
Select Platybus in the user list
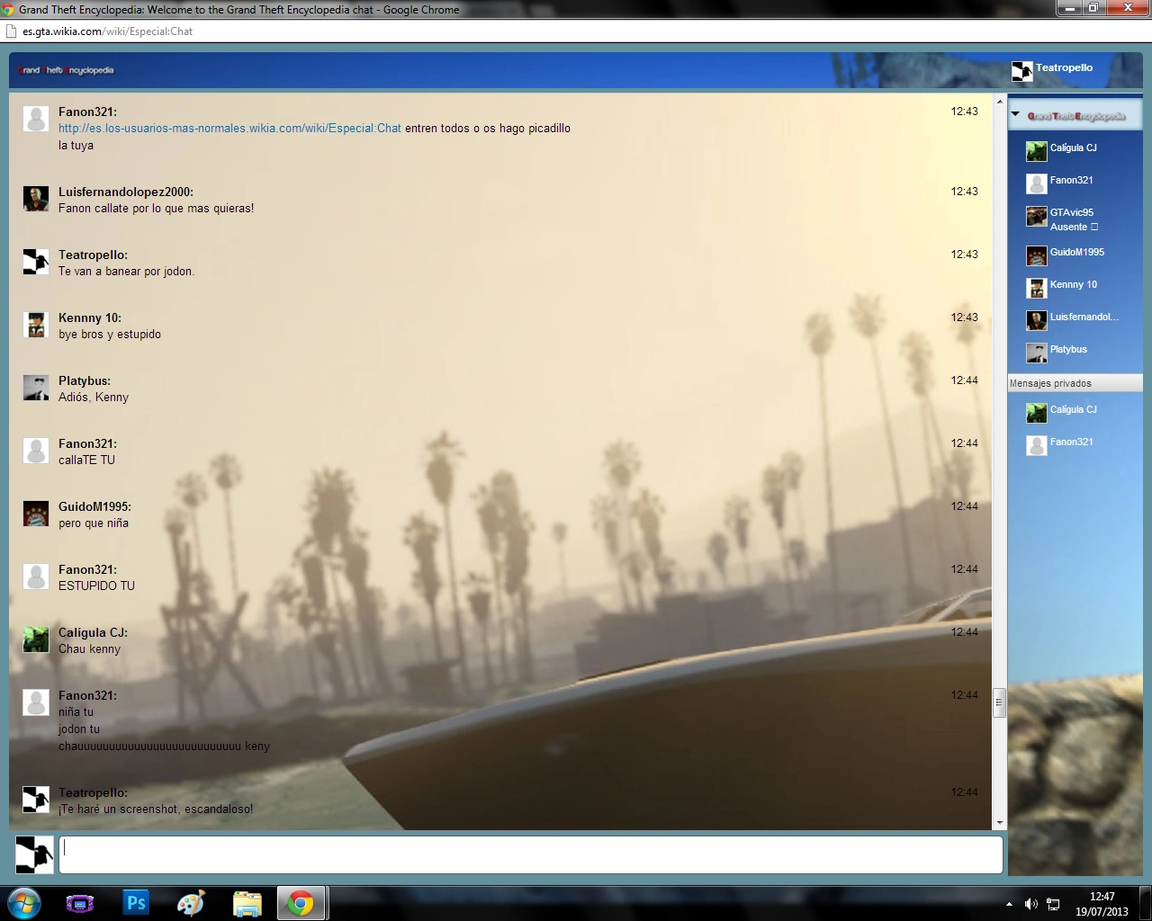tap(1068, 350)
